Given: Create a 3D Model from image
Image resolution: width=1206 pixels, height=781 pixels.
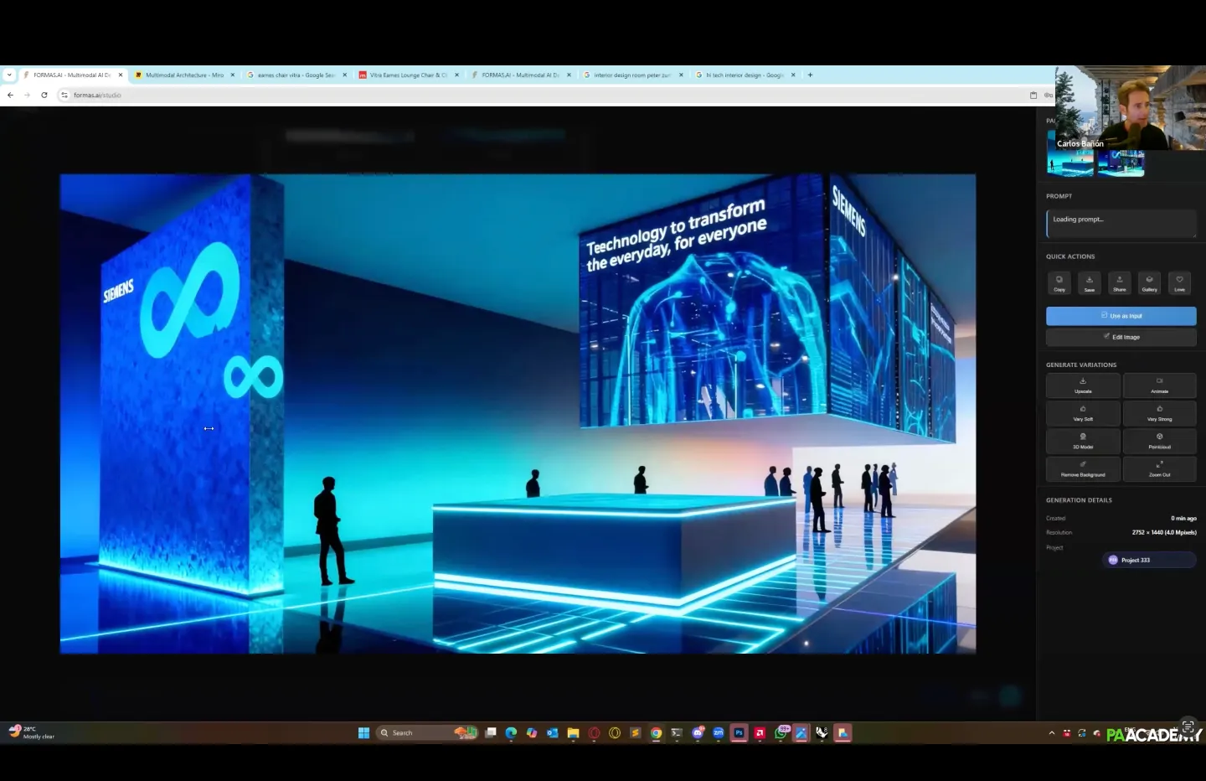Looking at the screenshot, I should pyautogui.click(x=1083, y=441).
